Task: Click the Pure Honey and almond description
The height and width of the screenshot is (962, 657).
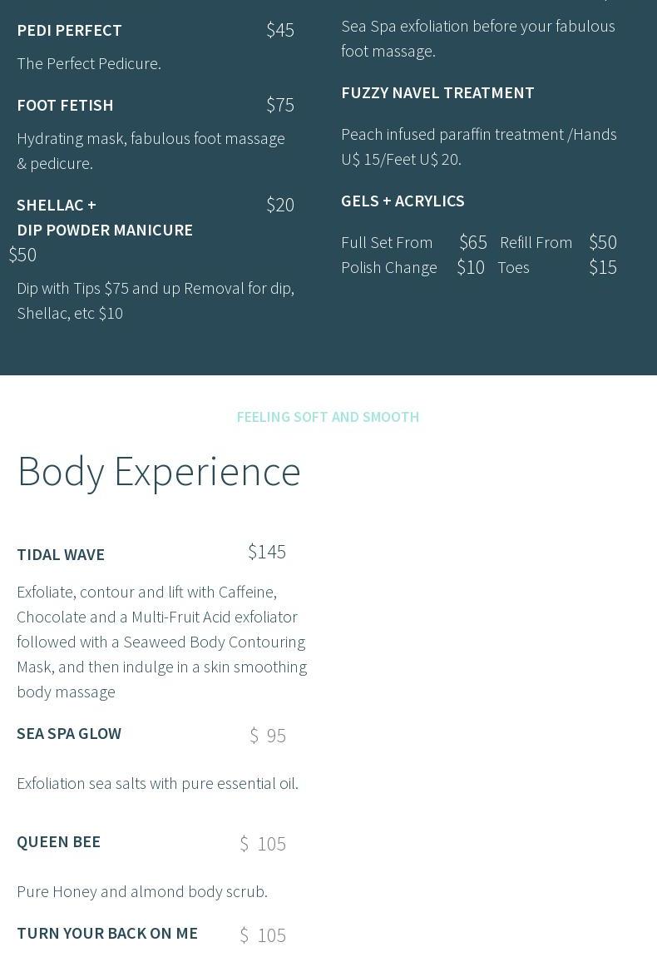Action: [142, 891]
